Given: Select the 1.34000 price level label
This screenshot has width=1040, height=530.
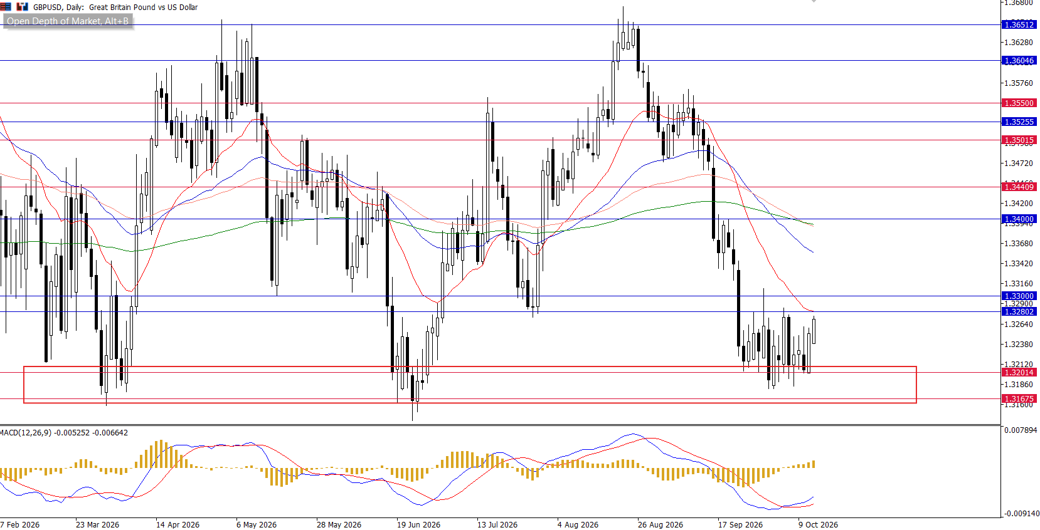Looking at the screenshot, I should click(1019, 219).
